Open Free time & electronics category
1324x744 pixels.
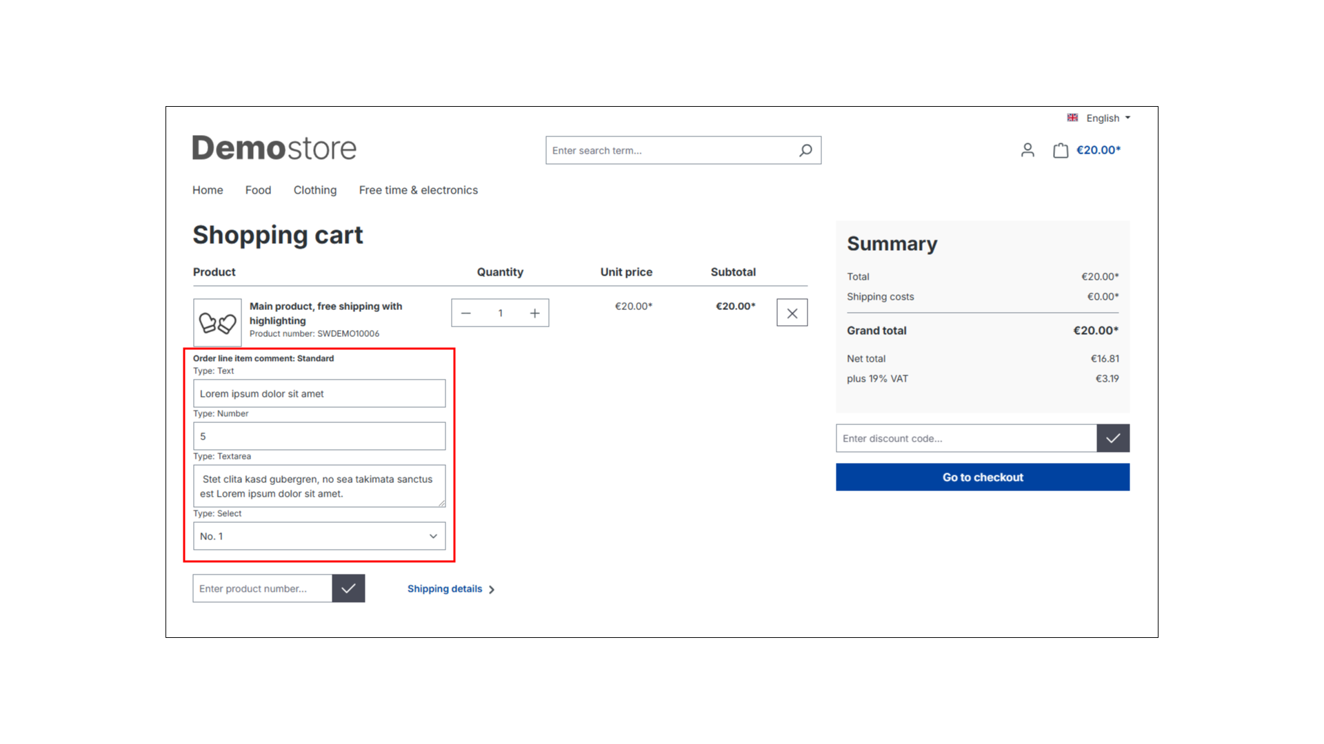418,190
